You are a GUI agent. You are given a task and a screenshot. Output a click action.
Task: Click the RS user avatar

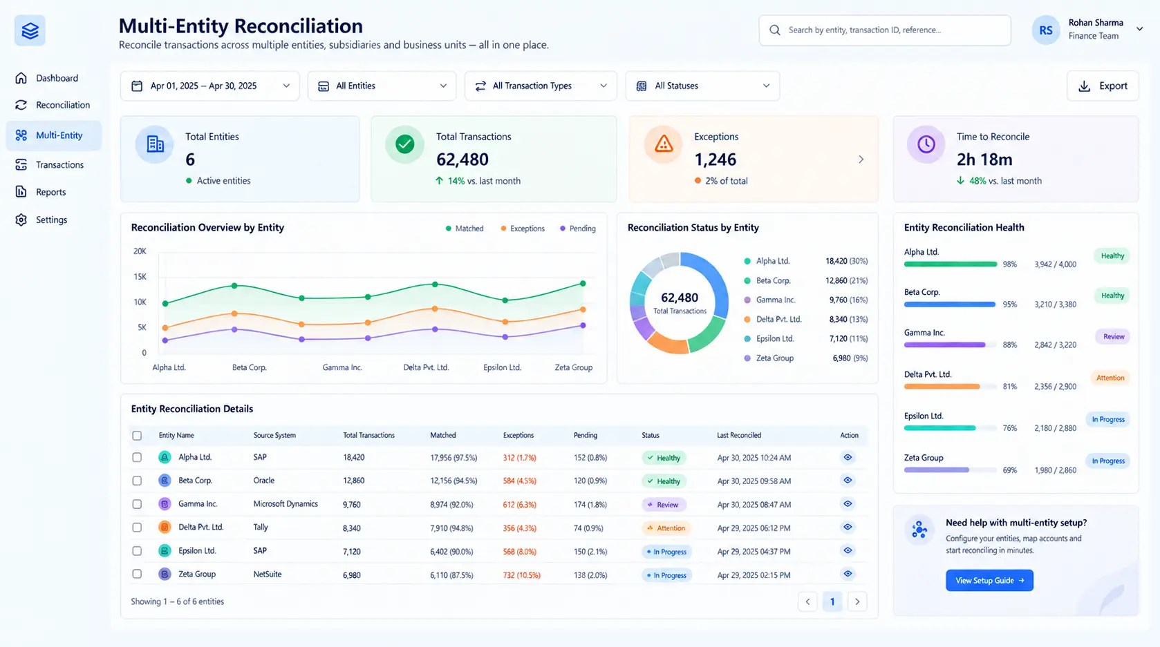[1046, 30]
